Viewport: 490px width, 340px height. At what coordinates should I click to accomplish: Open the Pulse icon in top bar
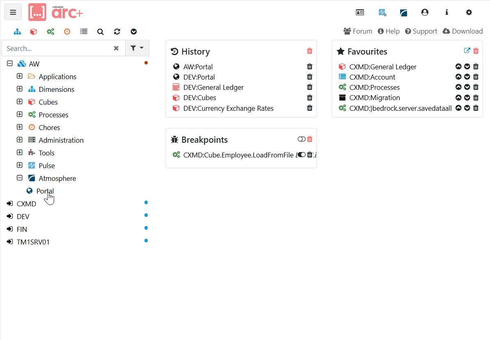[382, 12]
